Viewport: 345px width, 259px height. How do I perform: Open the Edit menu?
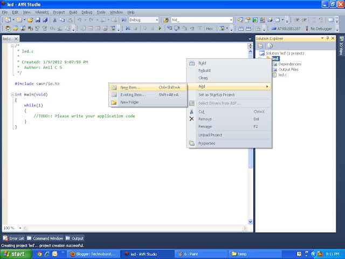15,12
